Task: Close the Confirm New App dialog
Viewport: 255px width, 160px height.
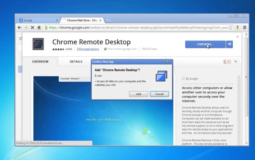Action: point(167,61)
